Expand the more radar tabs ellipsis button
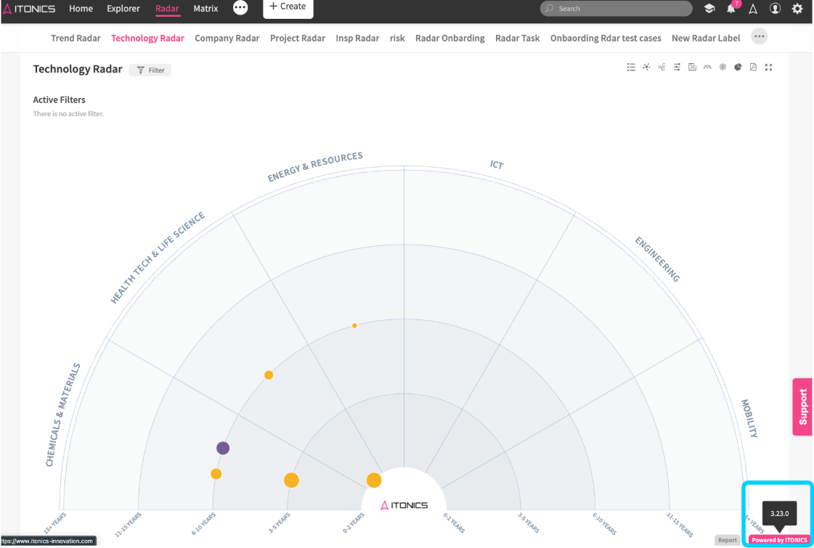814x548 pixels. [759, 37]
